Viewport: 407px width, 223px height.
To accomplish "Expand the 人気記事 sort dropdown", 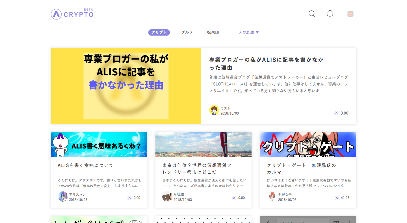I will pos(249,32).
